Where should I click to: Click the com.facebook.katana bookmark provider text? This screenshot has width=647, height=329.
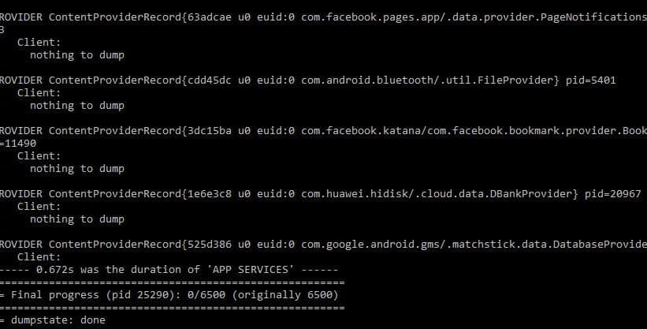click(474, 131)
